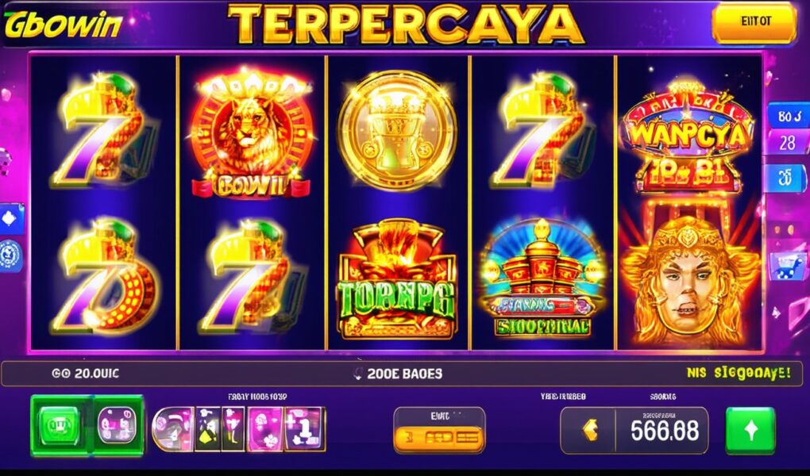Screen dimensions: 810x476
Task: Select the right side tab showing 28
Action: [x=789, y=143]
